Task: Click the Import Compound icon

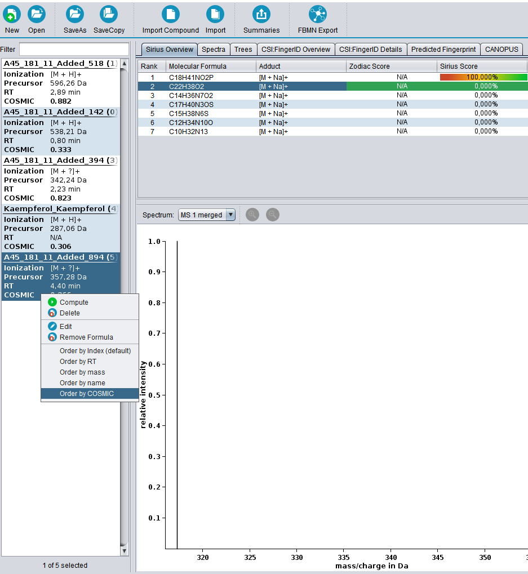Action: coord(171,15)
